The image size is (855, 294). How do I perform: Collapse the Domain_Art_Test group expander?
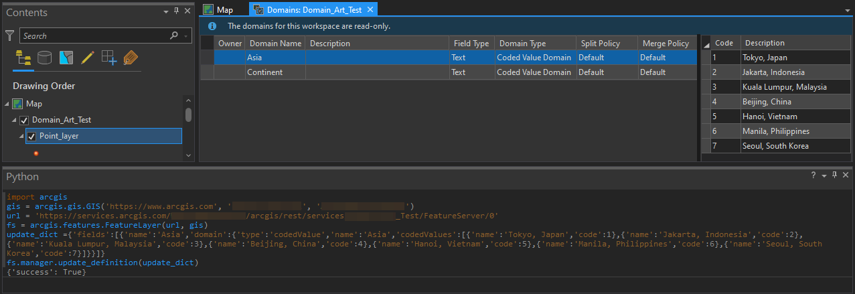coord(15,120)
